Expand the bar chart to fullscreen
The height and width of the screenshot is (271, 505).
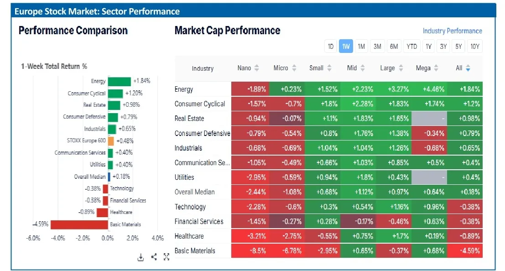click(167, 257)
